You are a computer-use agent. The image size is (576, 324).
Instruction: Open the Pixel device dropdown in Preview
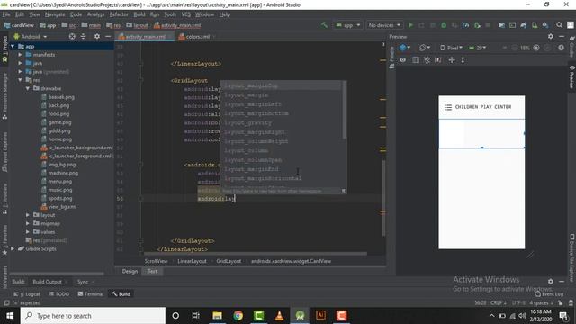coord(451,48)
